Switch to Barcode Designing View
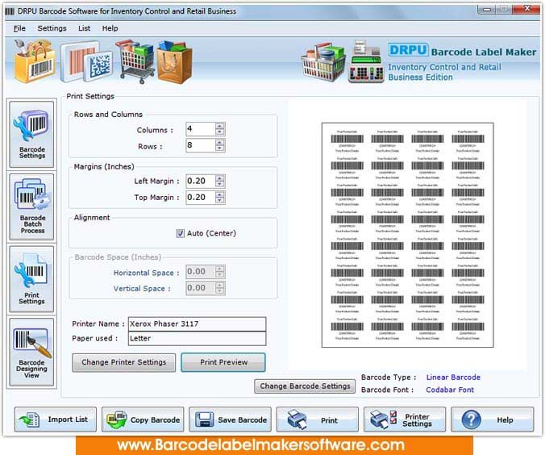545x455 pixels. tap(31, 352)
